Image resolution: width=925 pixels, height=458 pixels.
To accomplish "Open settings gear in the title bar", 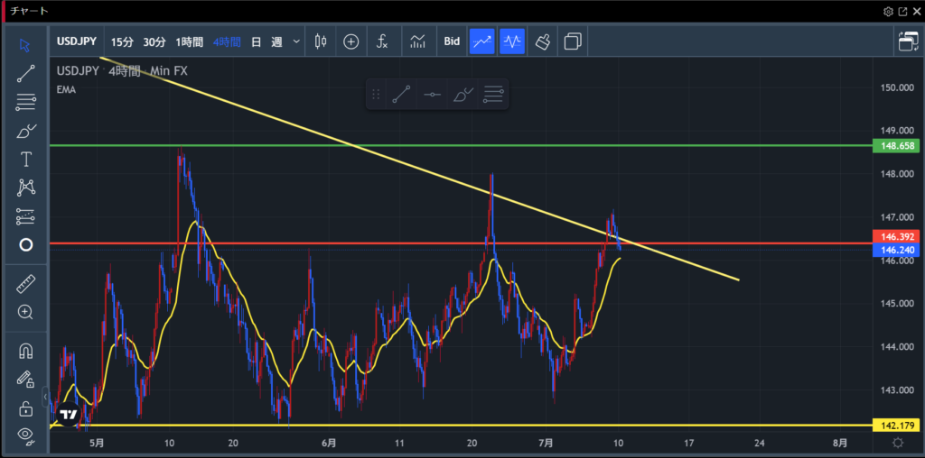I will point(888,11).
